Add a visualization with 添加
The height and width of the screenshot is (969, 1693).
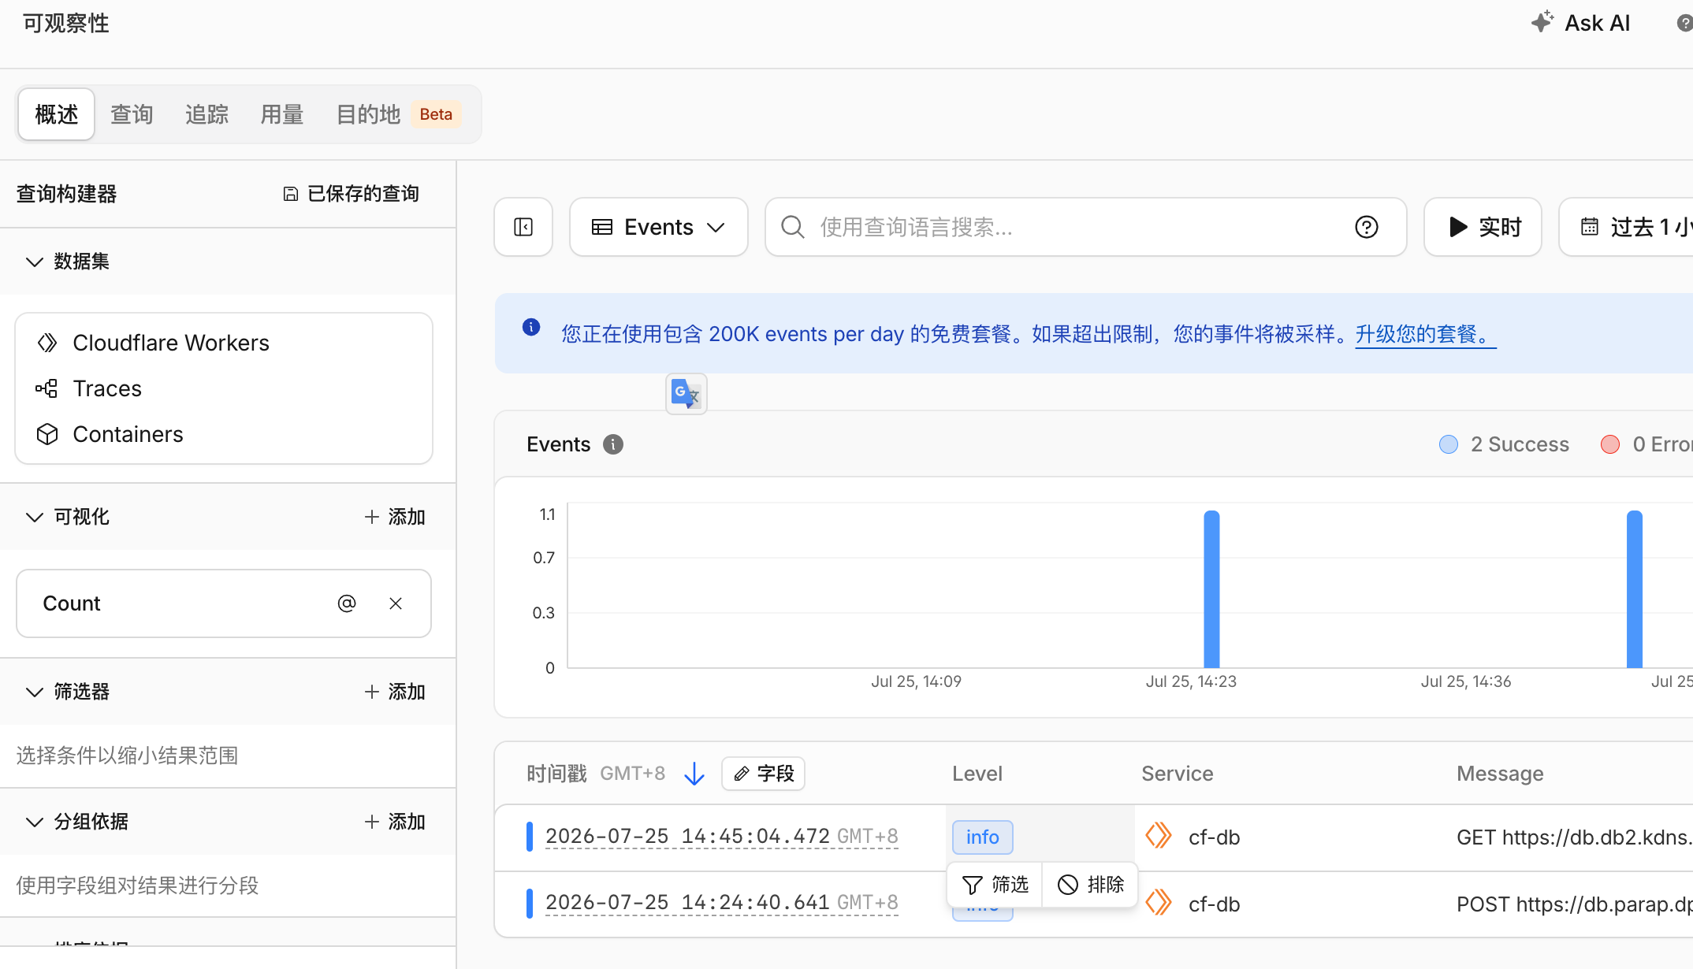pos(395,517)
